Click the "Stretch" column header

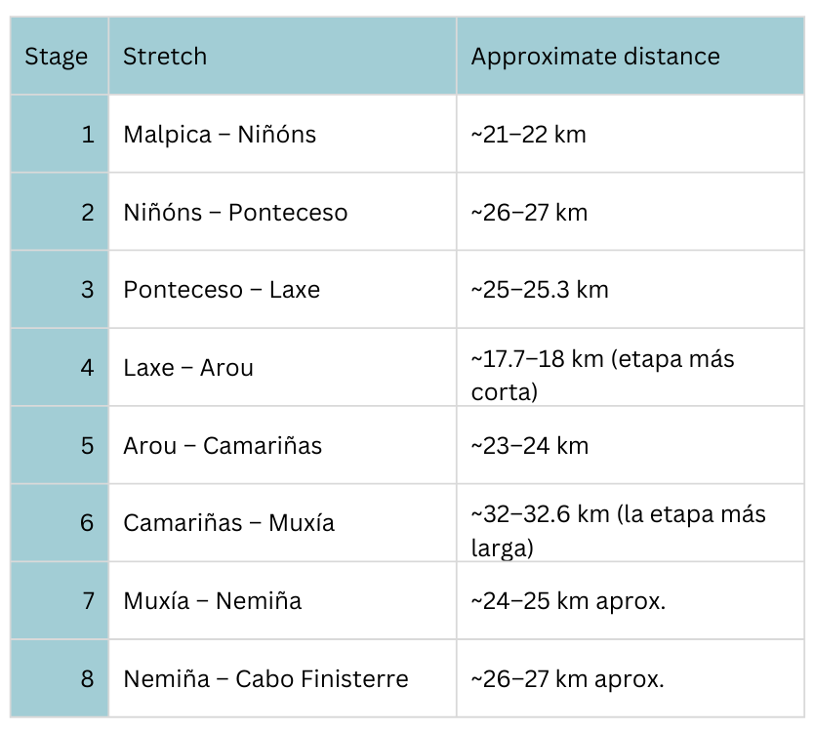(x=165, y=57)
